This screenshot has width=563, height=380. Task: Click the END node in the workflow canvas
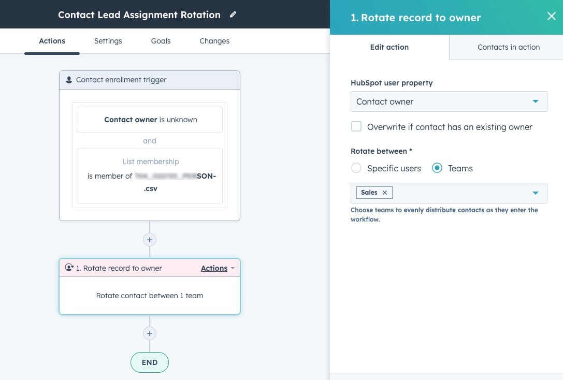(149, 362)
